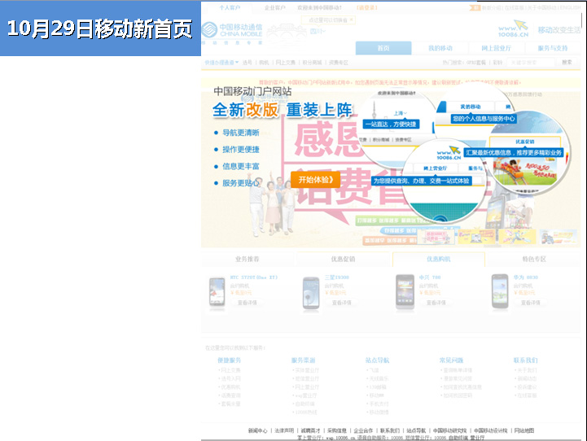Select the 首页 main navigation tab
The image size is (587, 441).
click(383, 48)
